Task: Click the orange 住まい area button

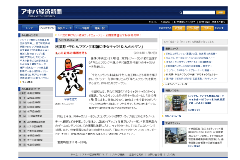Action: click(x=207, y=28)
